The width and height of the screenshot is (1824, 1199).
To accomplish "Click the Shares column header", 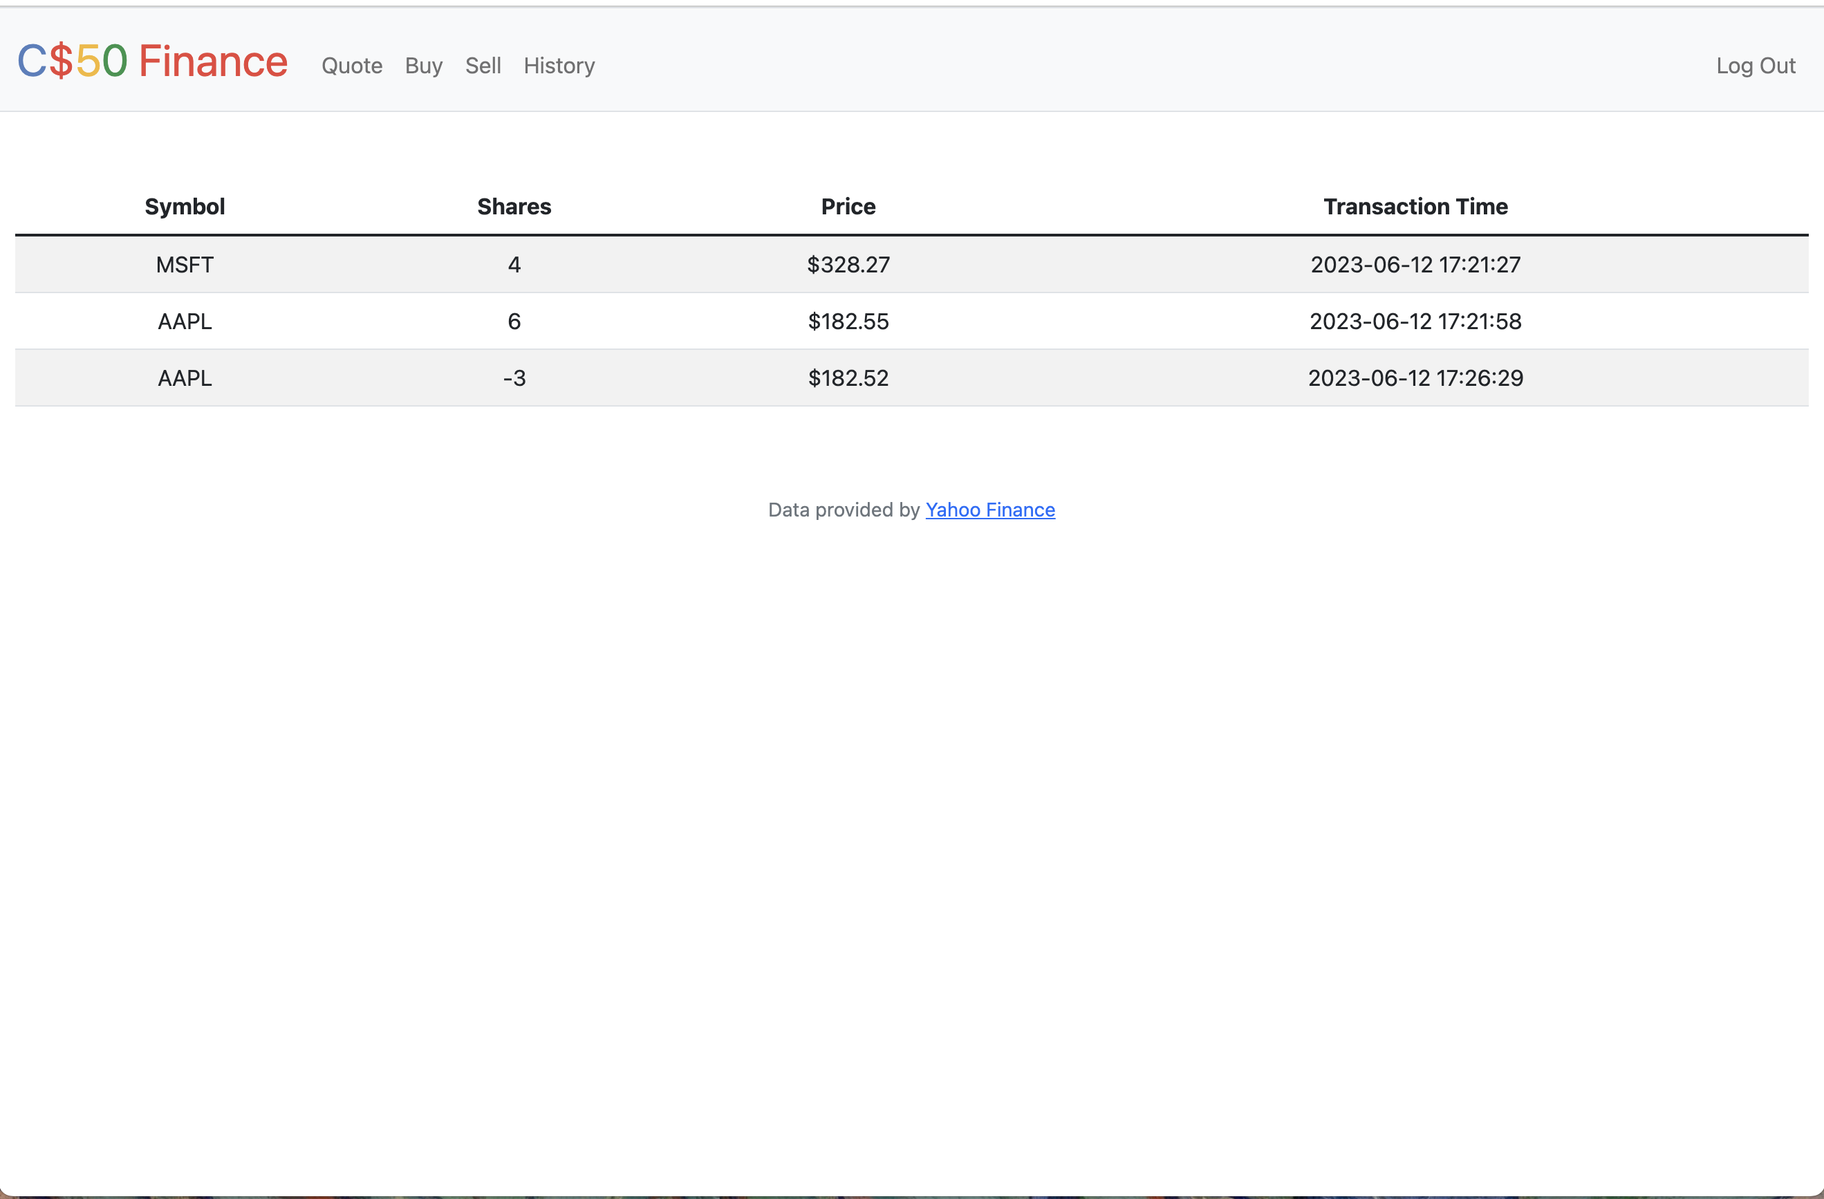I will pyautogui.click(x=514, y=206).
